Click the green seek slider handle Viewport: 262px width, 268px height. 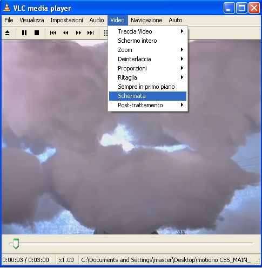click(16, 244)
